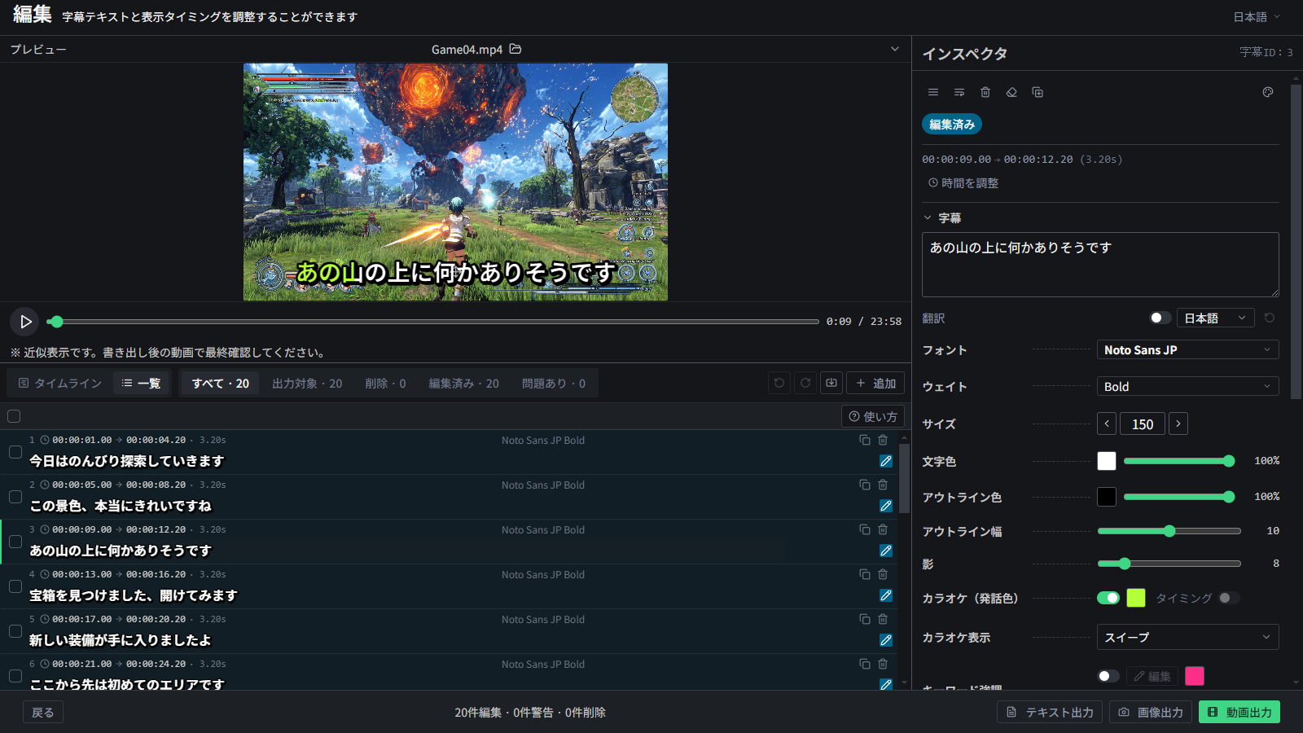This screenshot has height=733, width=1303.
Task: Click the import icon next to 追加
Action: click(x=831, y=383)
